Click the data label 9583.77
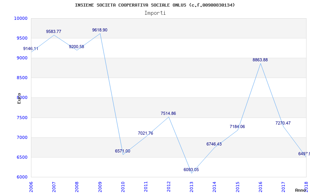The image size is (310, 194). [x=53, y=31]
